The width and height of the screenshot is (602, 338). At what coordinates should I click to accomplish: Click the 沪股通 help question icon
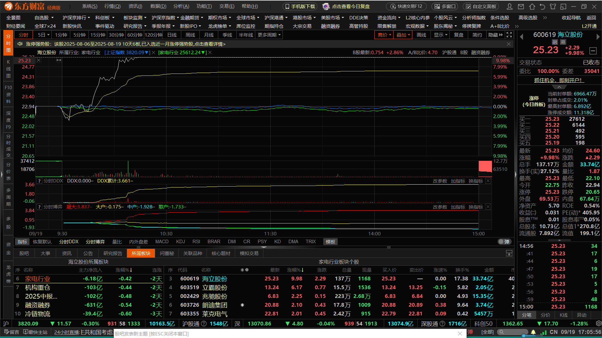tap(204, 324)
